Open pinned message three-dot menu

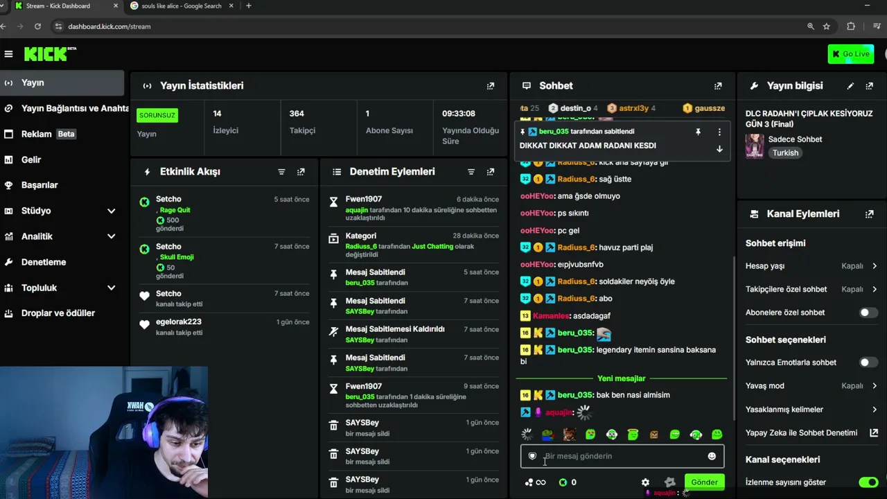point(719,132)
